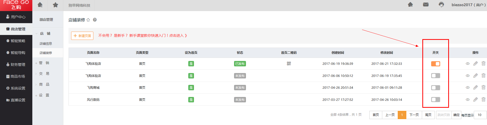Click the 跳转页数 page number input field
487x125 pixels.
coord(444,115)
